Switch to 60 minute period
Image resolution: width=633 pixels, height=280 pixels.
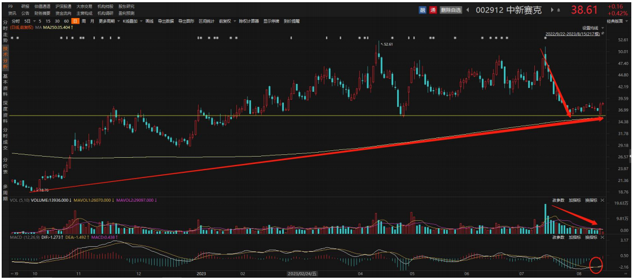click(67, 21)
